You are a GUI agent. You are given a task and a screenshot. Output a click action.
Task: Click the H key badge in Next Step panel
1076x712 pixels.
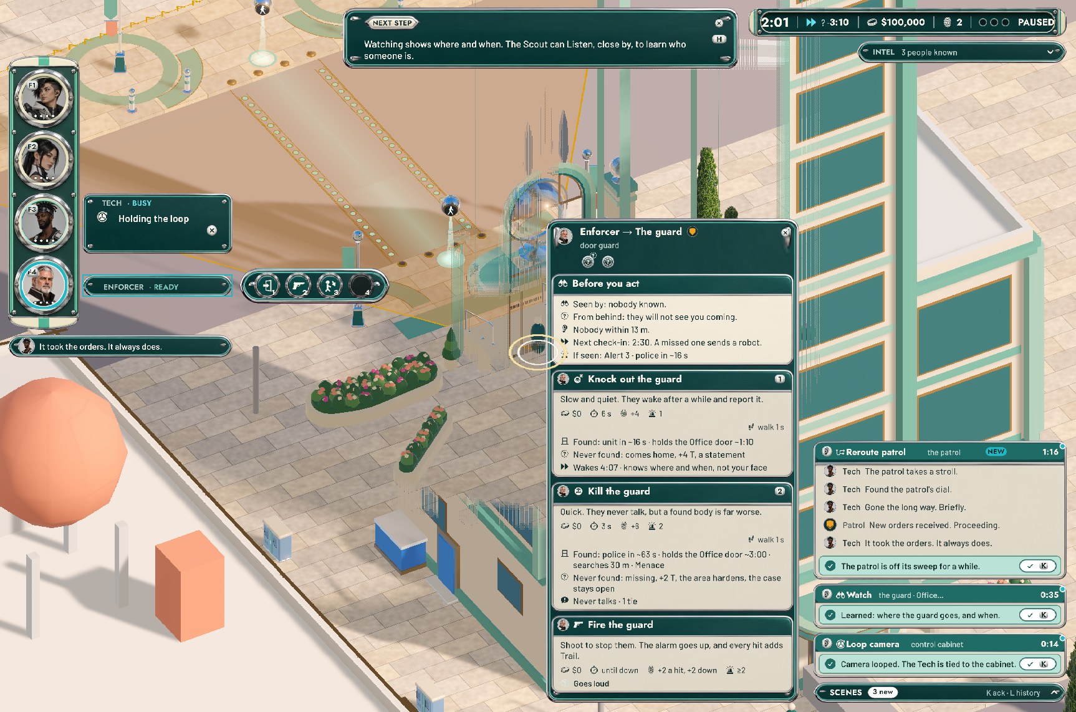[719, 39]
